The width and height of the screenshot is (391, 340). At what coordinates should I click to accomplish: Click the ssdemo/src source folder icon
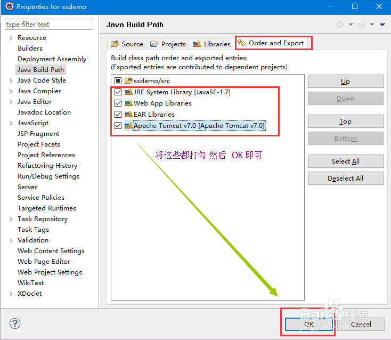click(x=128, y=80)
